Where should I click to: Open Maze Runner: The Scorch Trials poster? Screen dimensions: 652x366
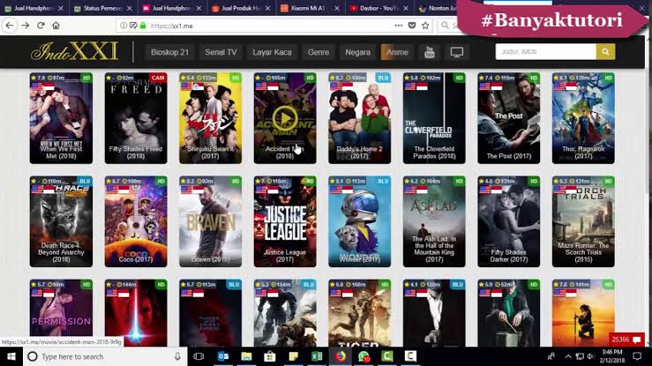tap(583, 221)
